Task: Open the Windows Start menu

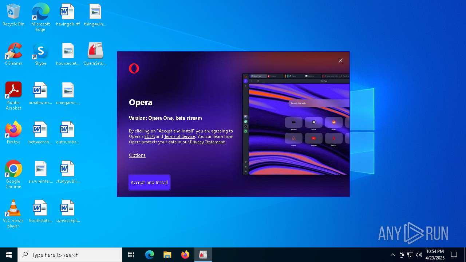Action: point(9,255)
